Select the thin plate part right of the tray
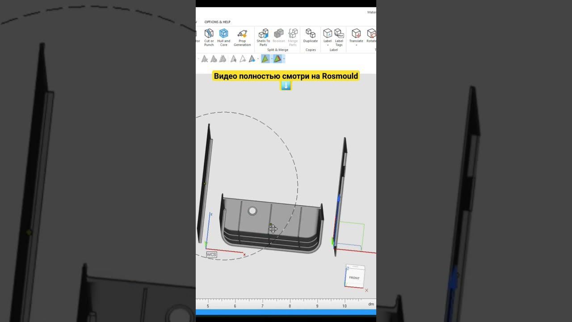The width and height of the screenshot is (572, 322). (x=340, y=197)
